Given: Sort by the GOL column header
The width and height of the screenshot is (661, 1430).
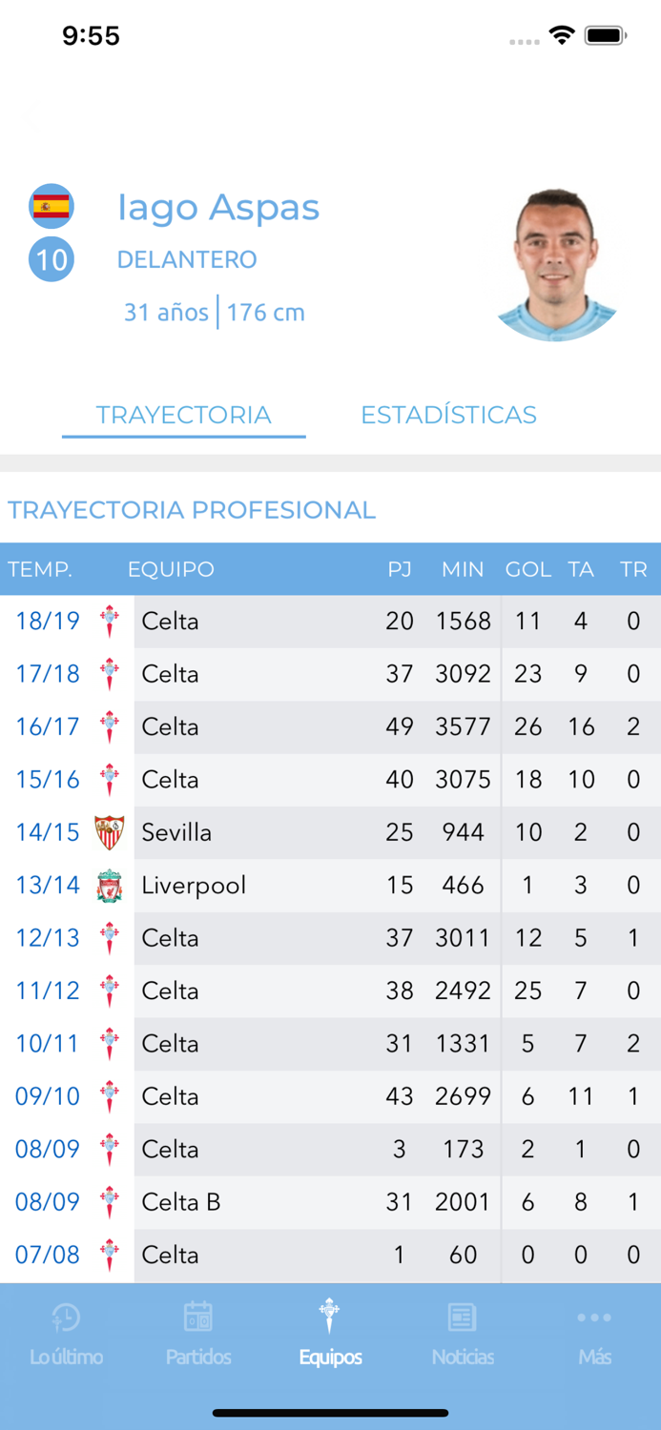Looking at the screenshot, I should [x=527, y=569].
